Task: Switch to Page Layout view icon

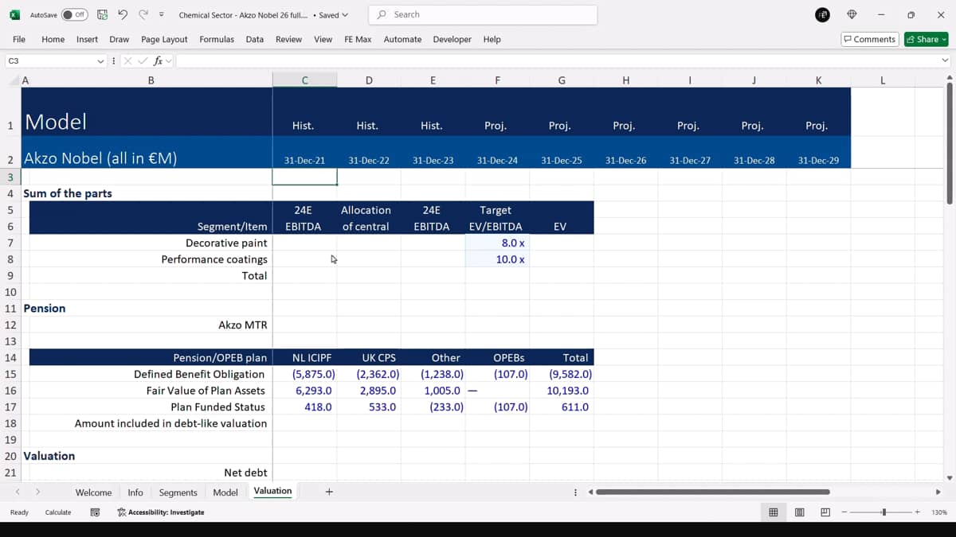Action: pos(799,512)
